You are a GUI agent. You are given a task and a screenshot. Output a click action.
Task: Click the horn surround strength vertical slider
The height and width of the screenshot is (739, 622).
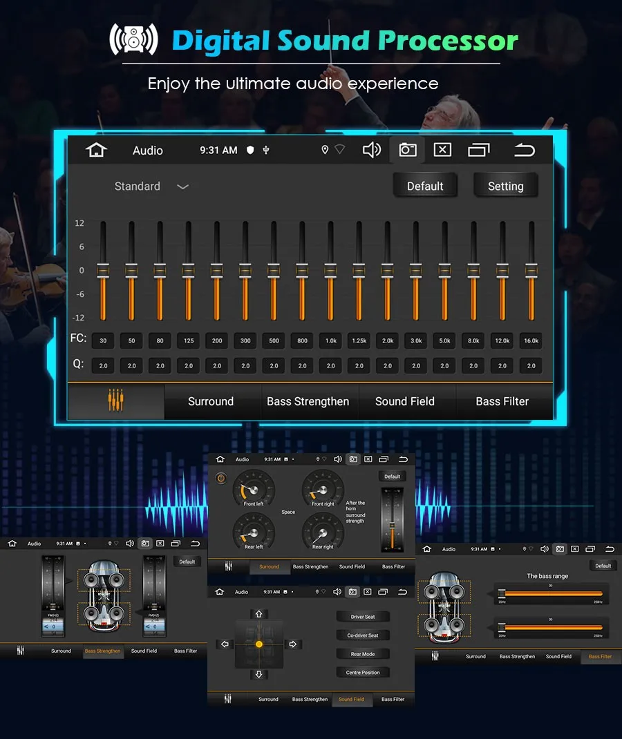(x=392, y=519)
